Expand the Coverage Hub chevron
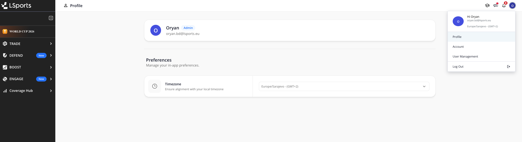 coord(51,91)
